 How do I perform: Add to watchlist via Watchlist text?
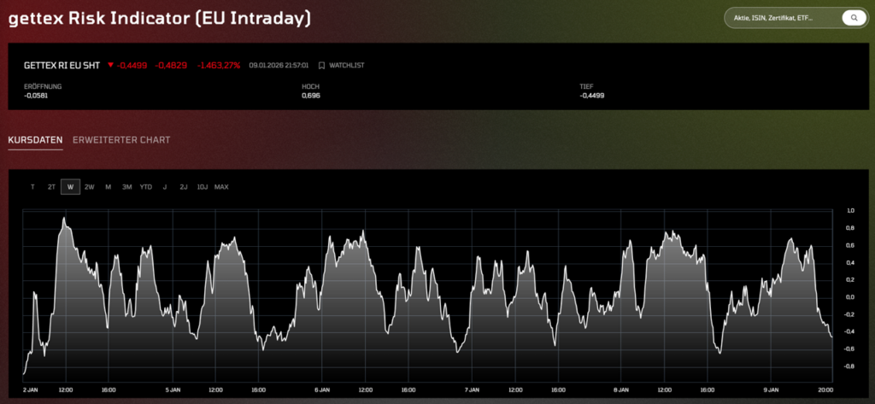347,65
